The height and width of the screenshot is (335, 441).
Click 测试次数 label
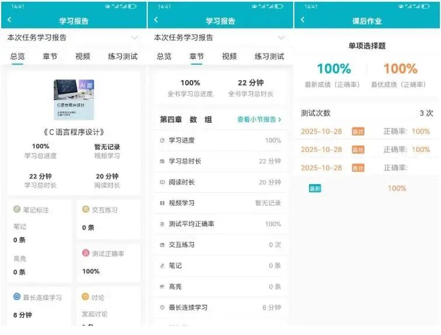[x=315, y=113]
